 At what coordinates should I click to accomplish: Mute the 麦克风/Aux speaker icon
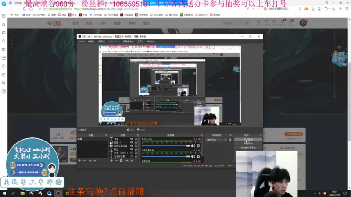[193, 146]
